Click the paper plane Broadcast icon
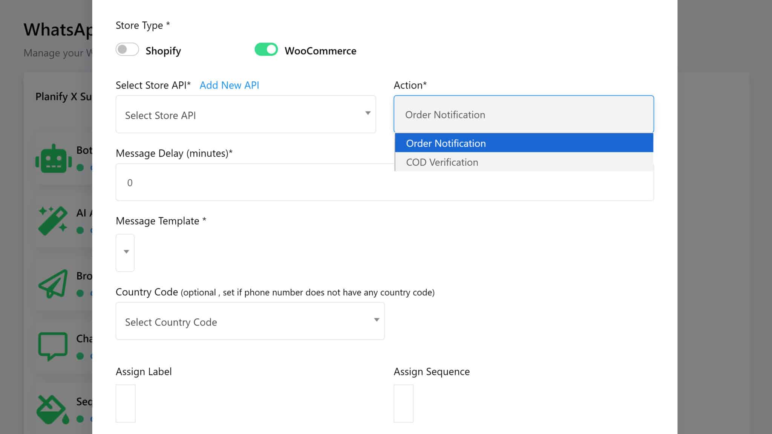 pos(53,284)
